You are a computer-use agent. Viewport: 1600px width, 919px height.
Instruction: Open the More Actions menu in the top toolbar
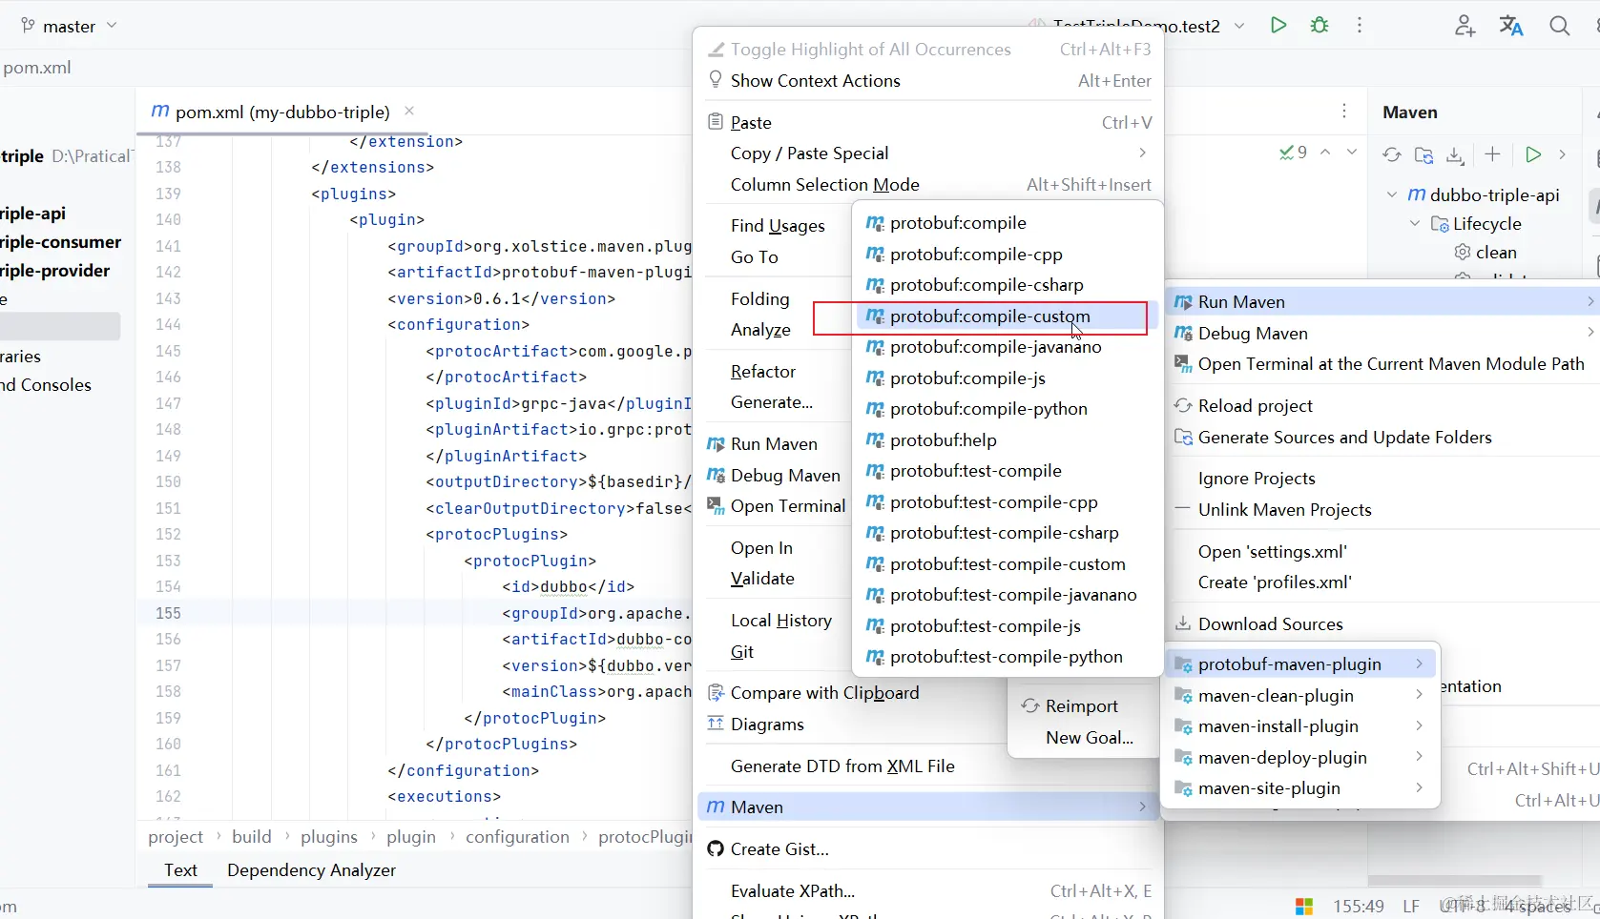1360,26
